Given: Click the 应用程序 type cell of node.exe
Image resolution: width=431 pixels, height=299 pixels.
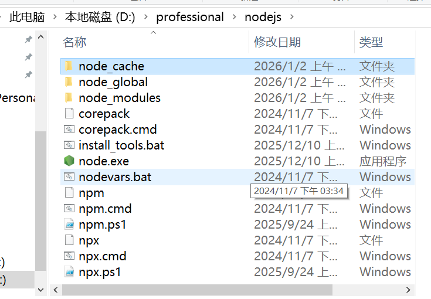Looking at the screenshot, I should pos(382,161).
